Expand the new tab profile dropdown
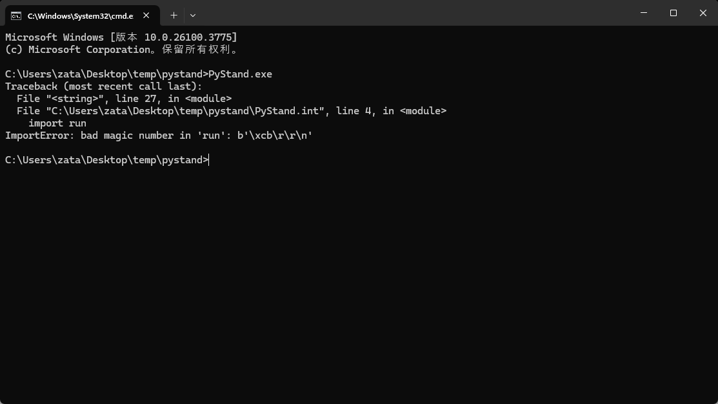This screenshot has height=404, width=718. [x=193, y=15]
